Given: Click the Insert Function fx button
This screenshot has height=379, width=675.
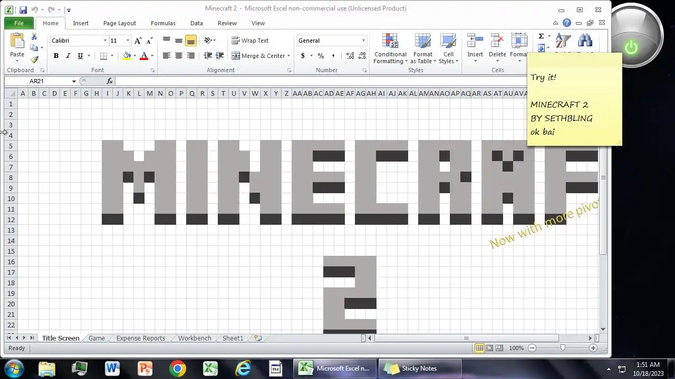Looking at the screenshot, I should 110,81.
